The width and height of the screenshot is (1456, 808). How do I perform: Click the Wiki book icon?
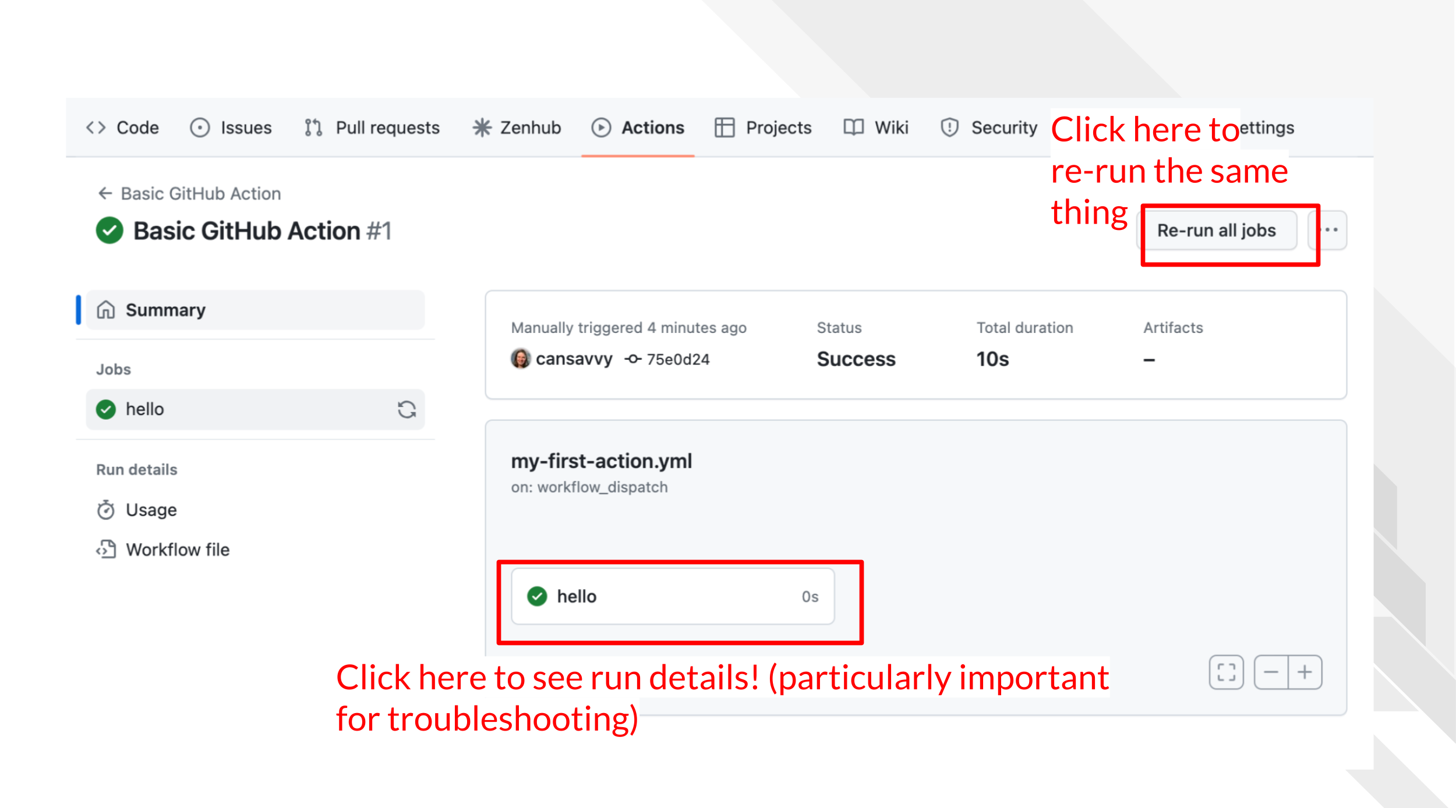(x=854, y=127)
